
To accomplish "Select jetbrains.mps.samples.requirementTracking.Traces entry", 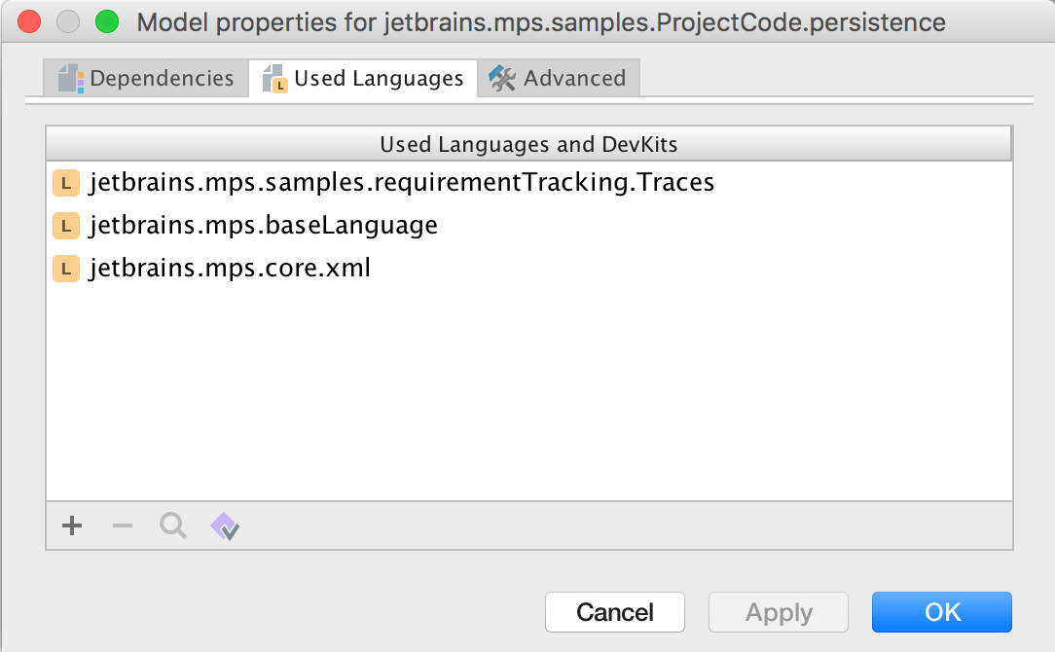I will coord(401,182).
